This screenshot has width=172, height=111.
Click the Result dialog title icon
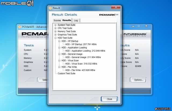[x=50, y=8]
